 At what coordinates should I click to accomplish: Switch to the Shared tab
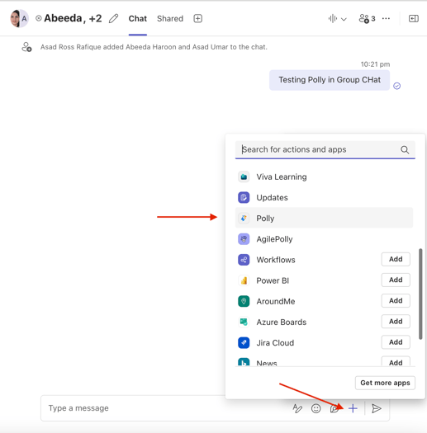[170, 18]
